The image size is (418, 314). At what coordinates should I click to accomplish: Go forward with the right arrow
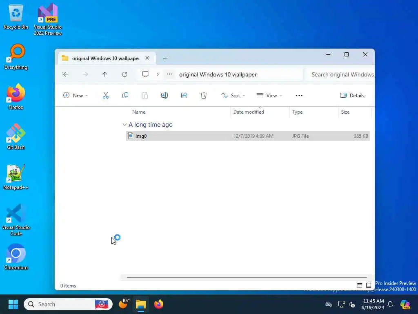(85, 74)
